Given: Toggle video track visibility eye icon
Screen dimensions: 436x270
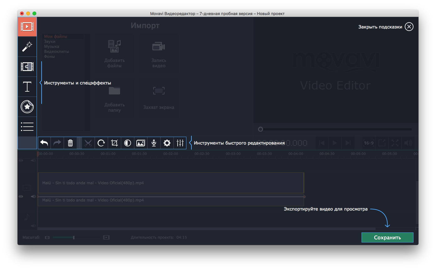Looking at the screenshot, I should [x=21, y=196].
